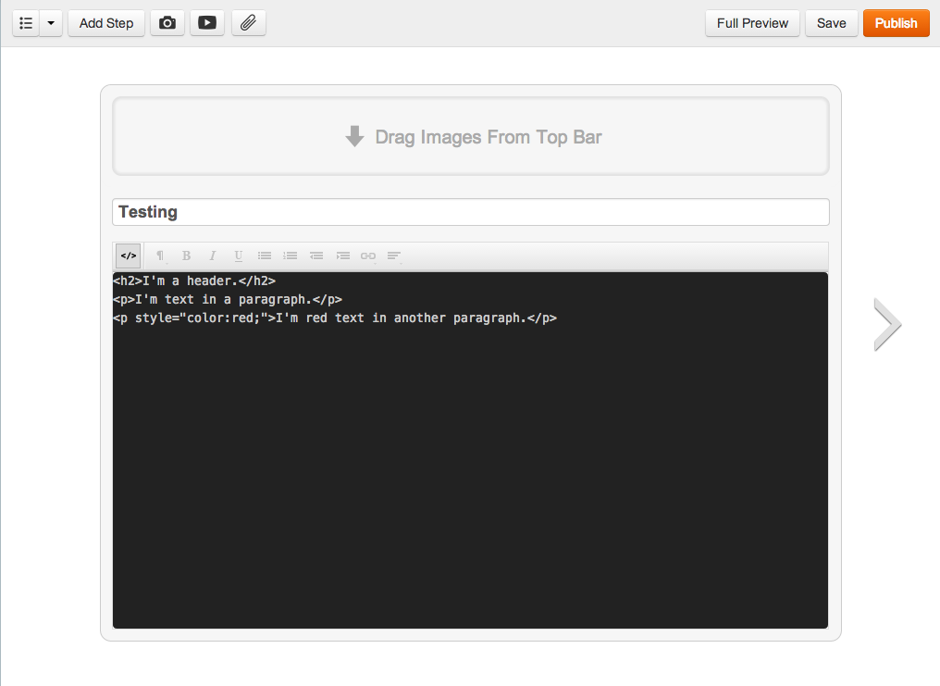Toggle bold formatting
The width and height of the screenshot is (940, 686).
click(x=186, y=256)
